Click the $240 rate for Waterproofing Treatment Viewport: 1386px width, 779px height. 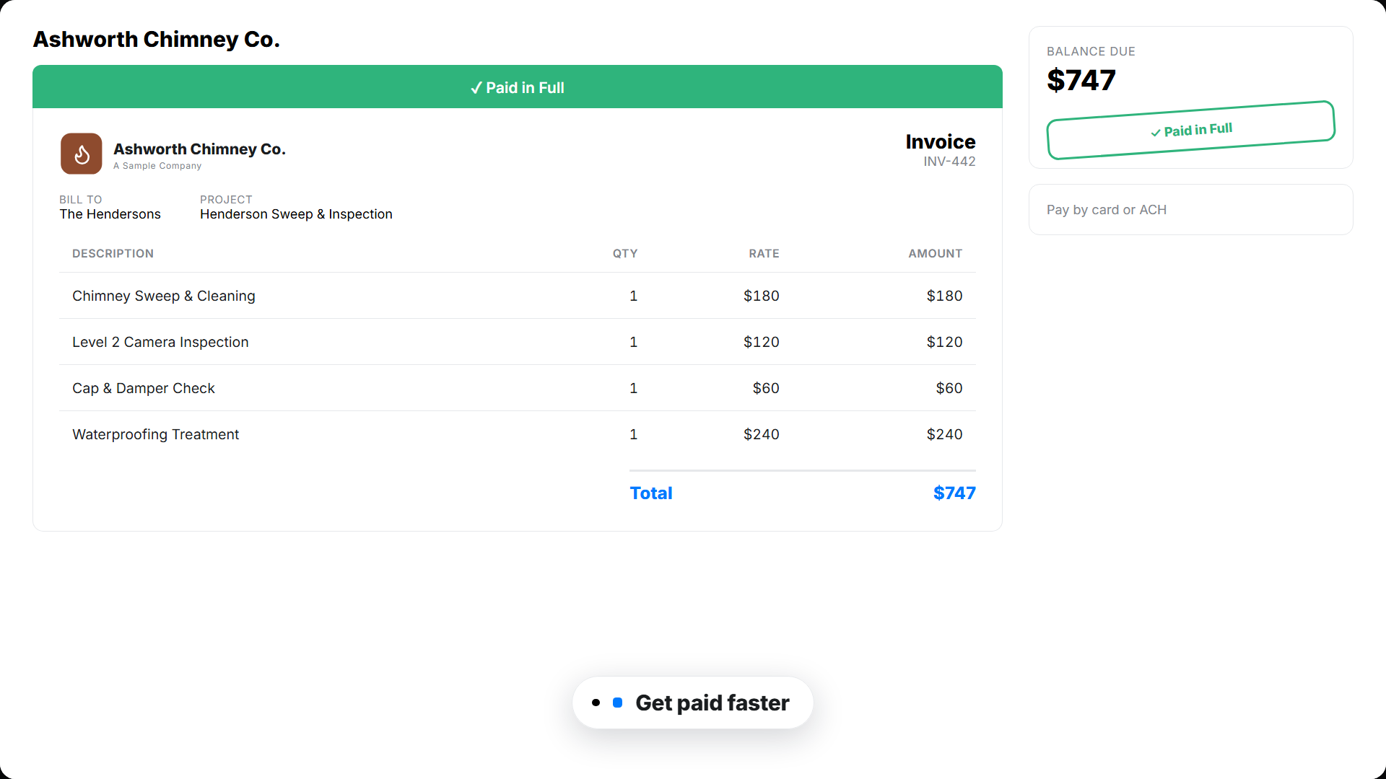tap(762, 434)
